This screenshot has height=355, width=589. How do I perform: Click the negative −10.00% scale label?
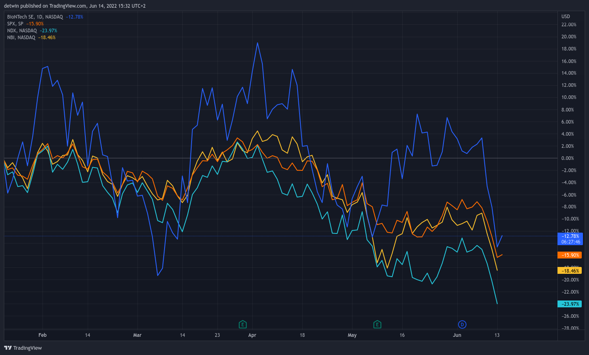pyautogui.click(x=570, y=219)
